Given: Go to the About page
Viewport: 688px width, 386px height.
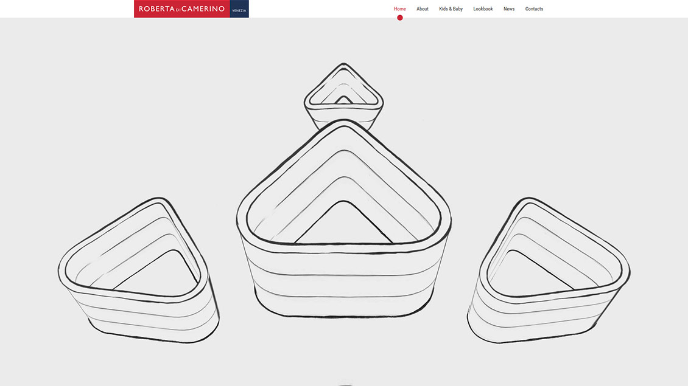Looking at the screenshot, I should pos(423,9).
